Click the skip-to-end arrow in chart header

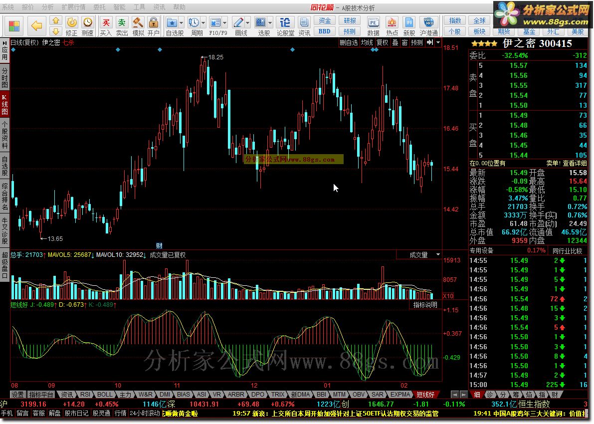pyautogui.click(x=429, y=42)
